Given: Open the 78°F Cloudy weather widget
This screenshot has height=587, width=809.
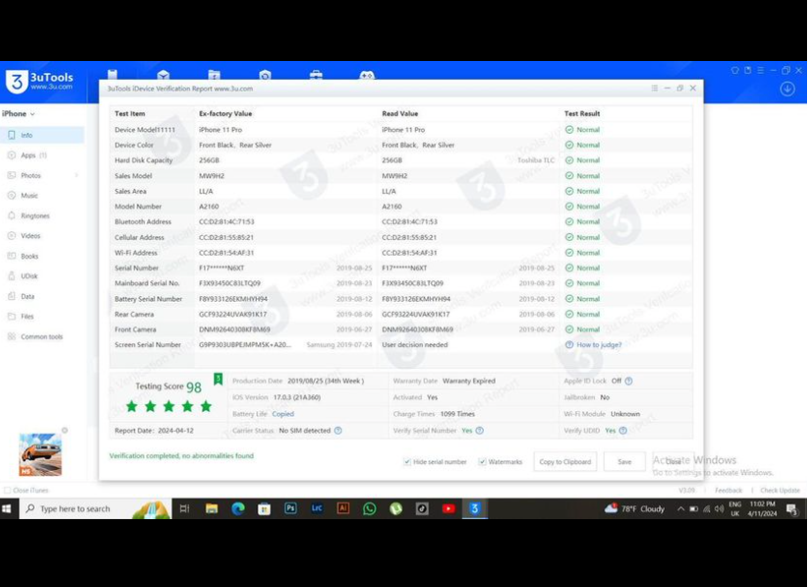Looking at the screenshot, I should [634, 508].
